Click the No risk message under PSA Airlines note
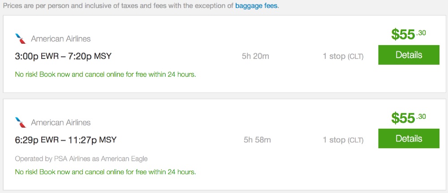Viewport: 448px width, 193px height. [105, 172]
